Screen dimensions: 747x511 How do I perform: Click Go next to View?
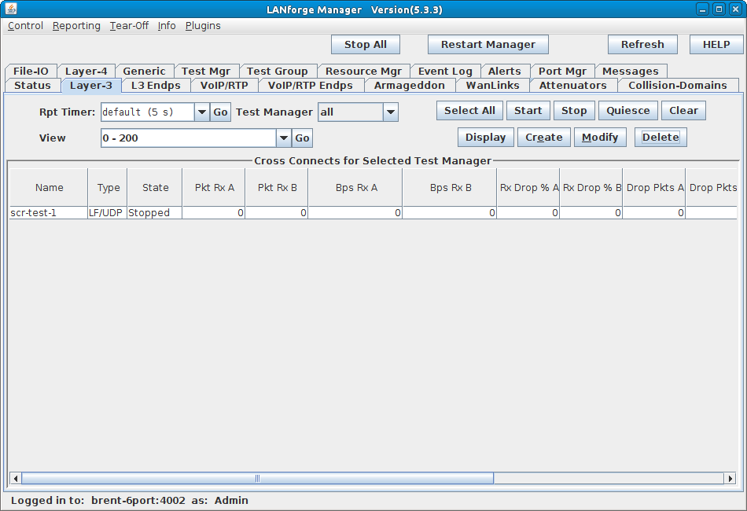click(302, 138)
